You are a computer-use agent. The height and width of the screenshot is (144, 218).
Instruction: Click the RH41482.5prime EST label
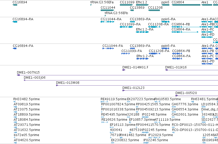click(133, 135)
